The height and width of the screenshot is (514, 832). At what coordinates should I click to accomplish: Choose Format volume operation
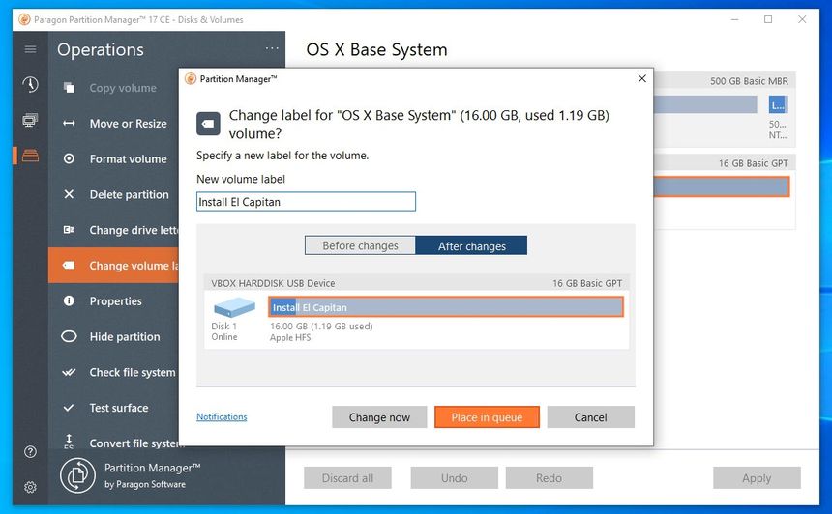click(x=128, y=159)
